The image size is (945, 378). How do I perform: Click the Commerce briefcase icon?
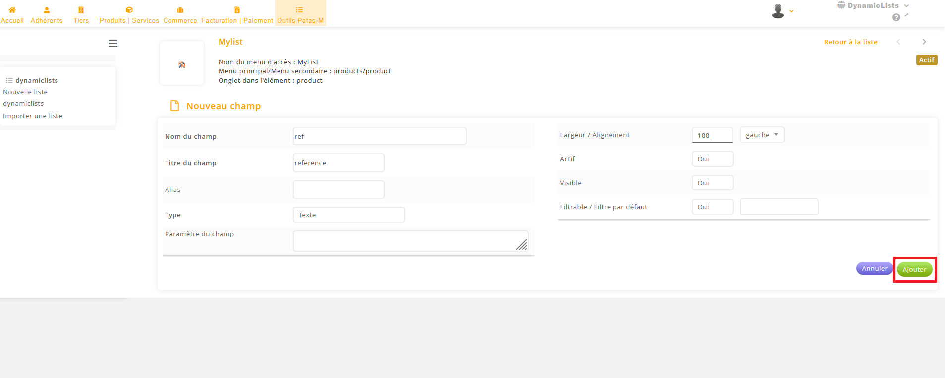coord(180,10)
